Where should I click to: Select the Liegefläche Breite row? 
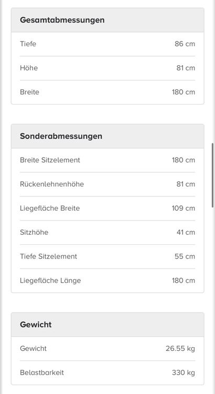click(107, 209)
